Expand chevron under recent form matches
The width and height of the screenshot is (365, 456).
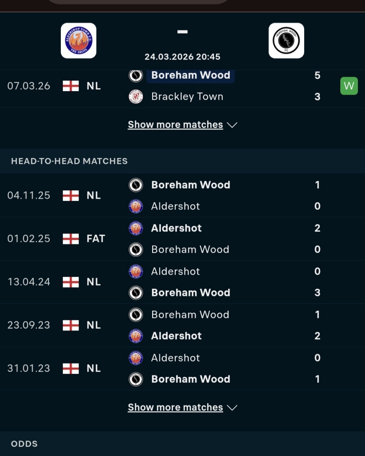pyautogui.click(x=232, y=125)
